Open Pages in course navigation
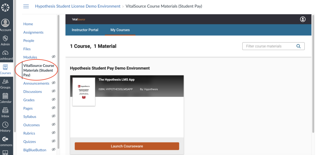 point(28,108)
